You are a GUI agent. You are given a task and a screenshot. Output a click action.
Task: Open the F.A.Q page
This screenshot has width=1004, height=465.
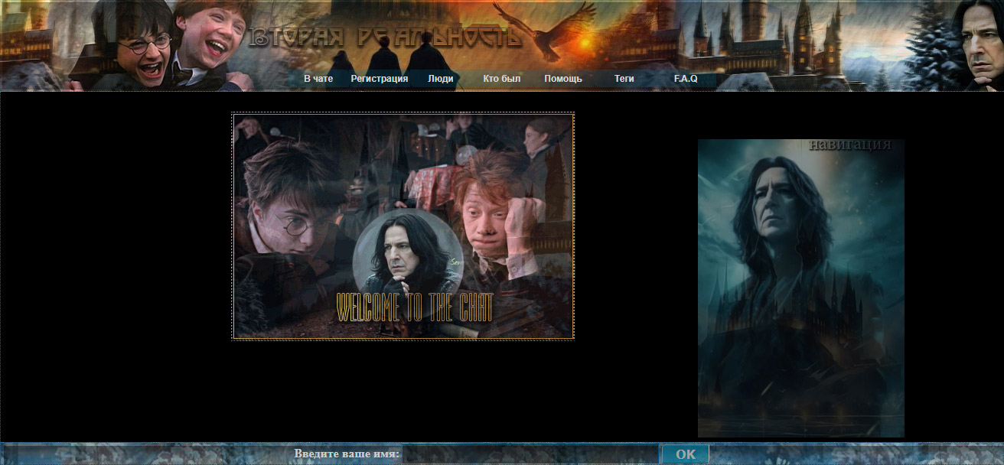pos(686,79)
